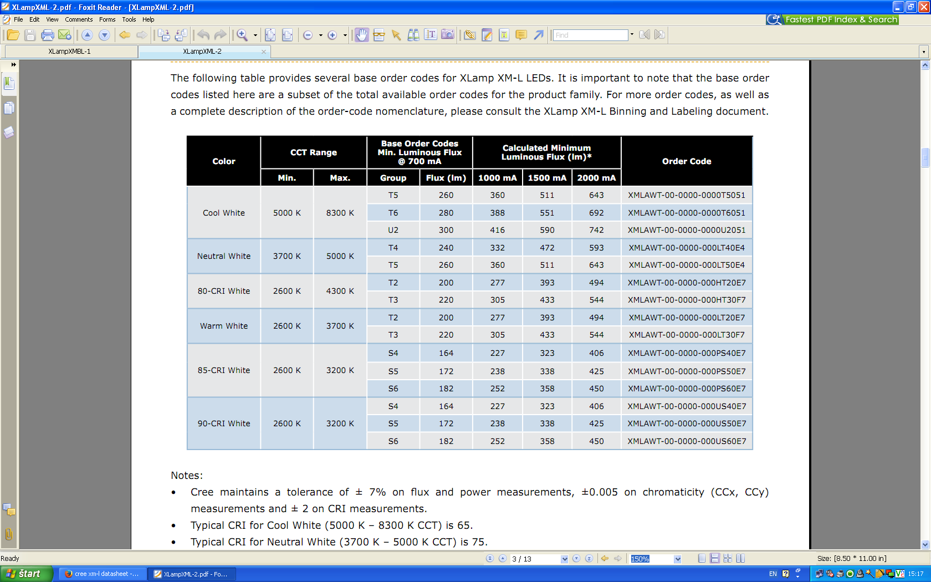Click the yellow Previous View arrow in toolbar

click(125, 35)
